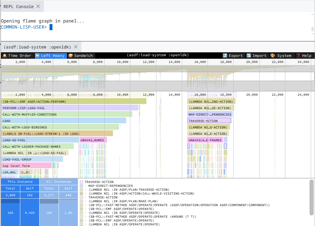Change the System color theme
315x226 pixels.
coord(281,56)
